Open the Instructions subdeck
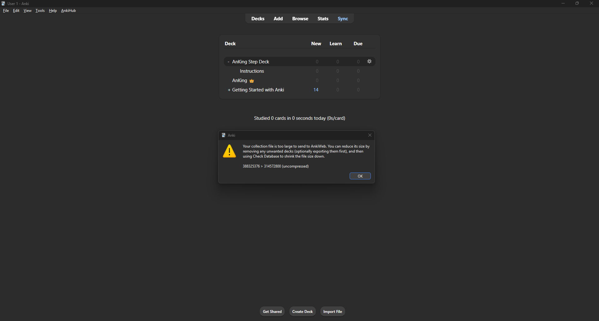The image size is (599, 321). [x=252, y=71]
